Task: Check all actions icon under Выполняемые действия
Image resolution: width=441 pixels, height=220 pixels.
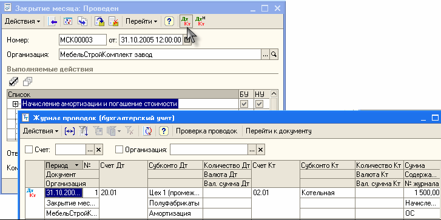Action: tap(13, 82)
